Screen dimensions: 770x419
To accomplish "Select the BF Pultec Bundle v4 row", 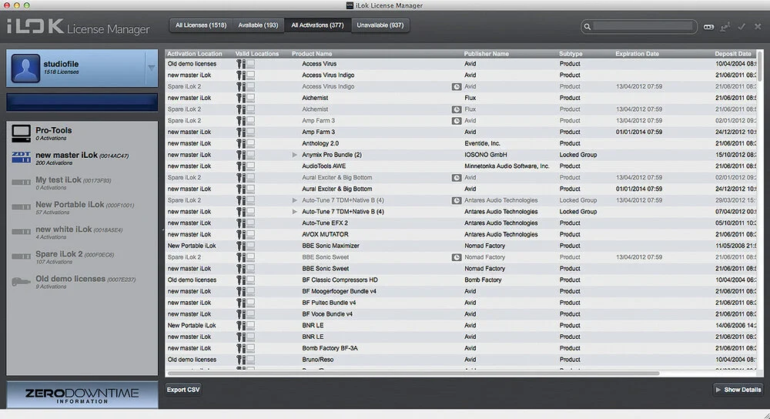I will (461, 303).
